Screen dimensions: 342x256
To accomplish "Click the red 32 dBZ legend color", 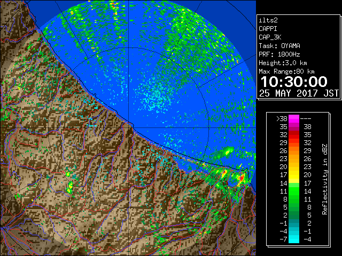I will click(x=294, y=135).
